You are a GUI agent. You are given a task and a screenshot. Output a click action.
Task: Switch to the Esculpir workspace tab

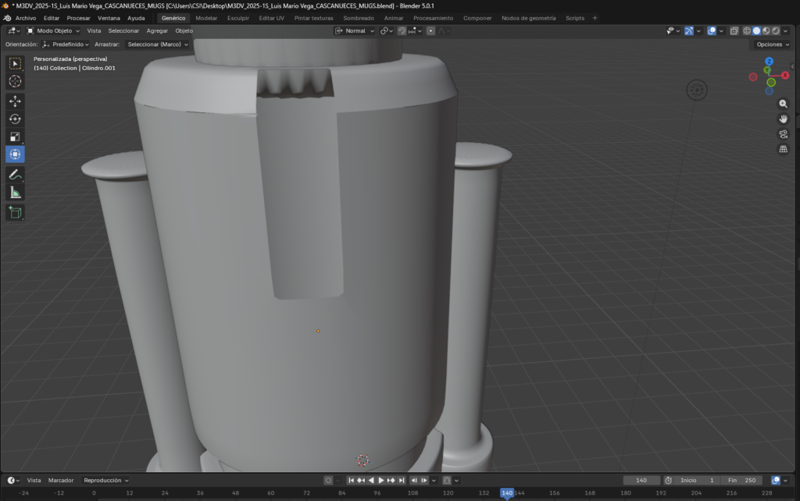pos(238,18)
